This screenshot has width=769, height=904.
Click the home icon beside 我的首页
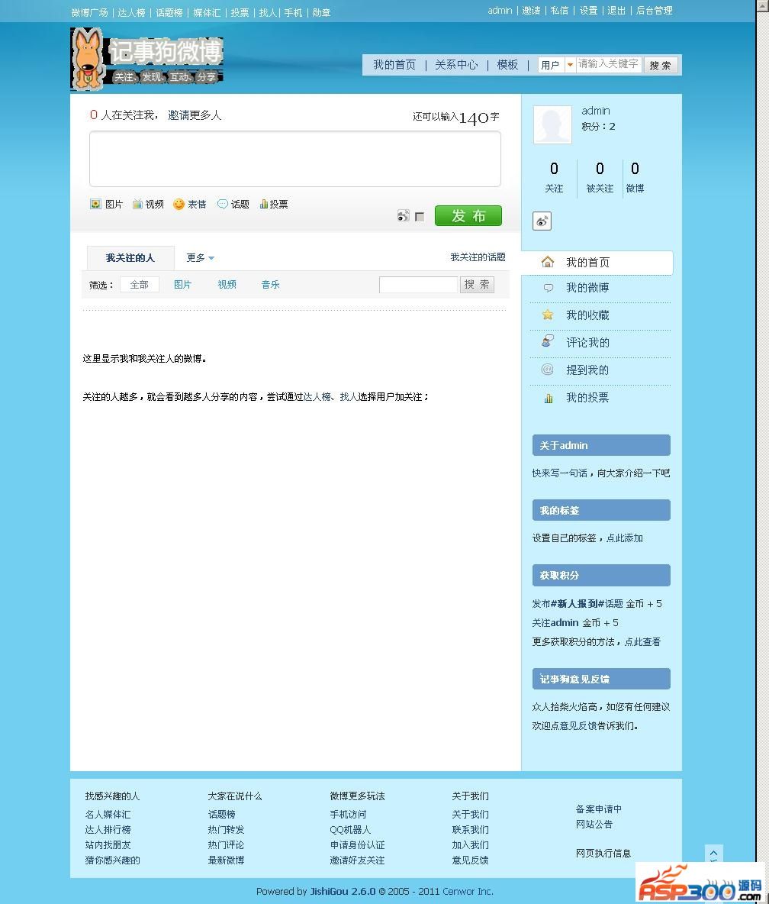tap(548, 263)
